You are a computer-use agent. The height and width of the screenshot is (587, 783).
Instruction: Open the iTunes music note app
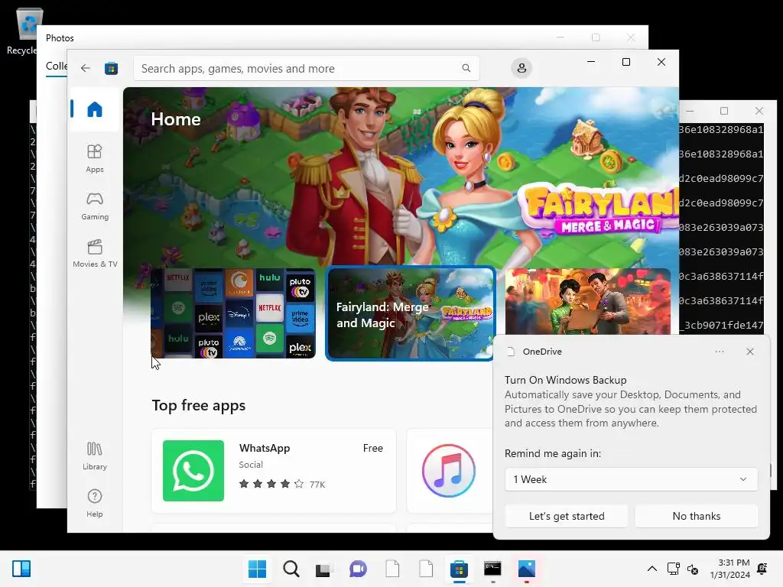point(448,470)
